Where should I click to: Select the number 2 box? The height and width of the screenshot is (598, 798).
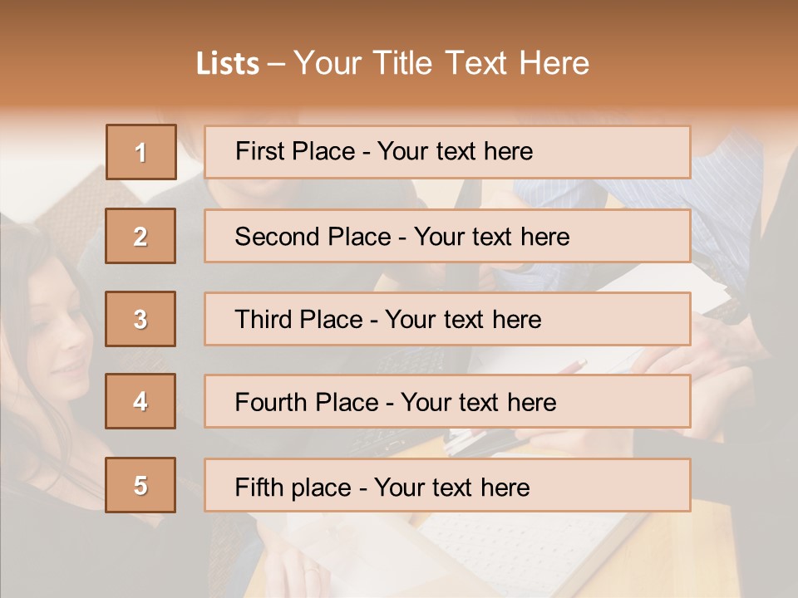140,236
